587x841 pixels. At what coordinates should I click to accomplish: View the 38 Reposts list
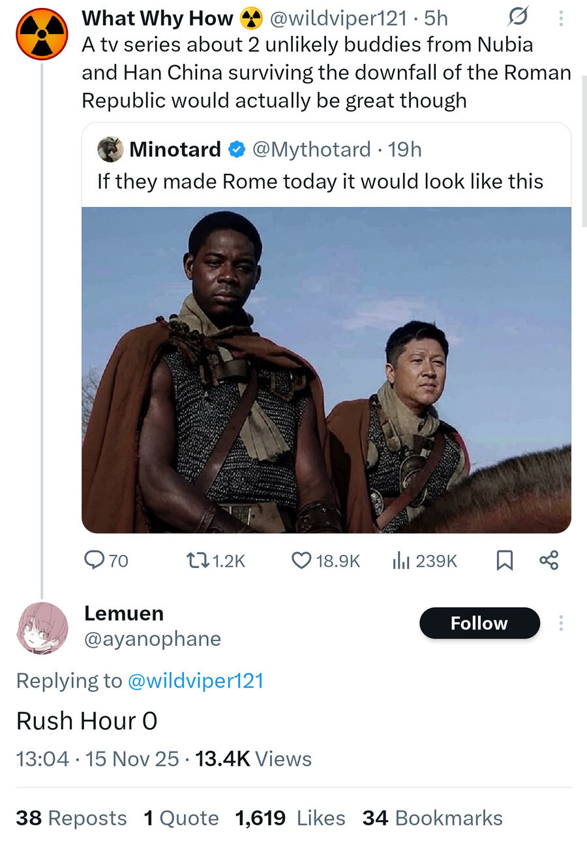71,817
